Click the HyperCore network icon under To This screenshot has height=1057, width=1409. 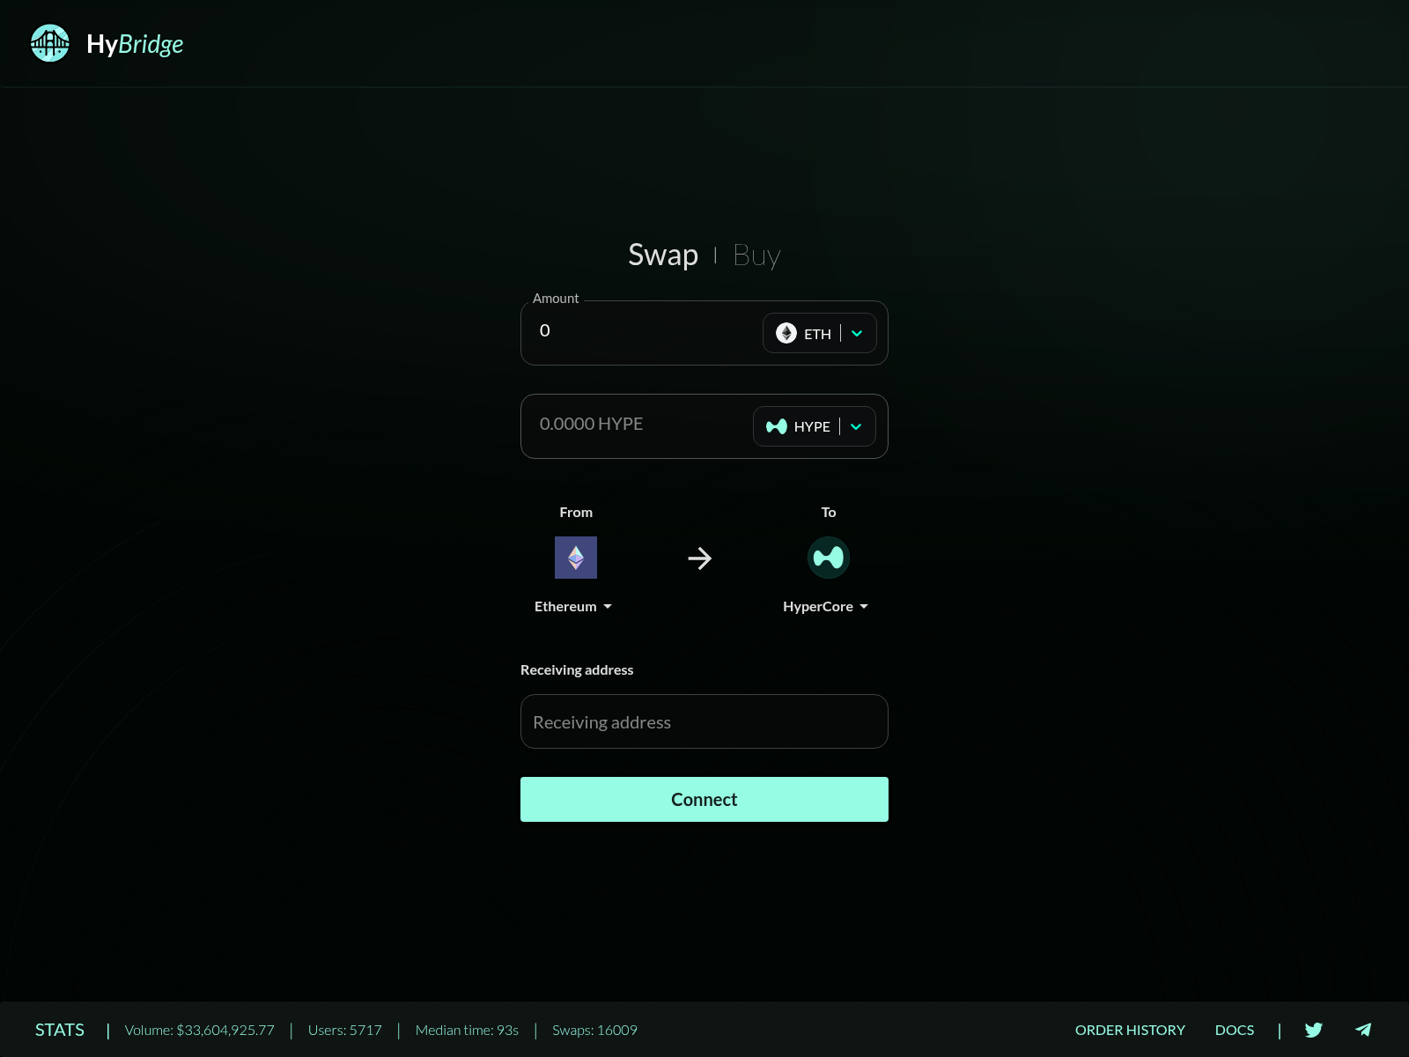coord(829,558)
